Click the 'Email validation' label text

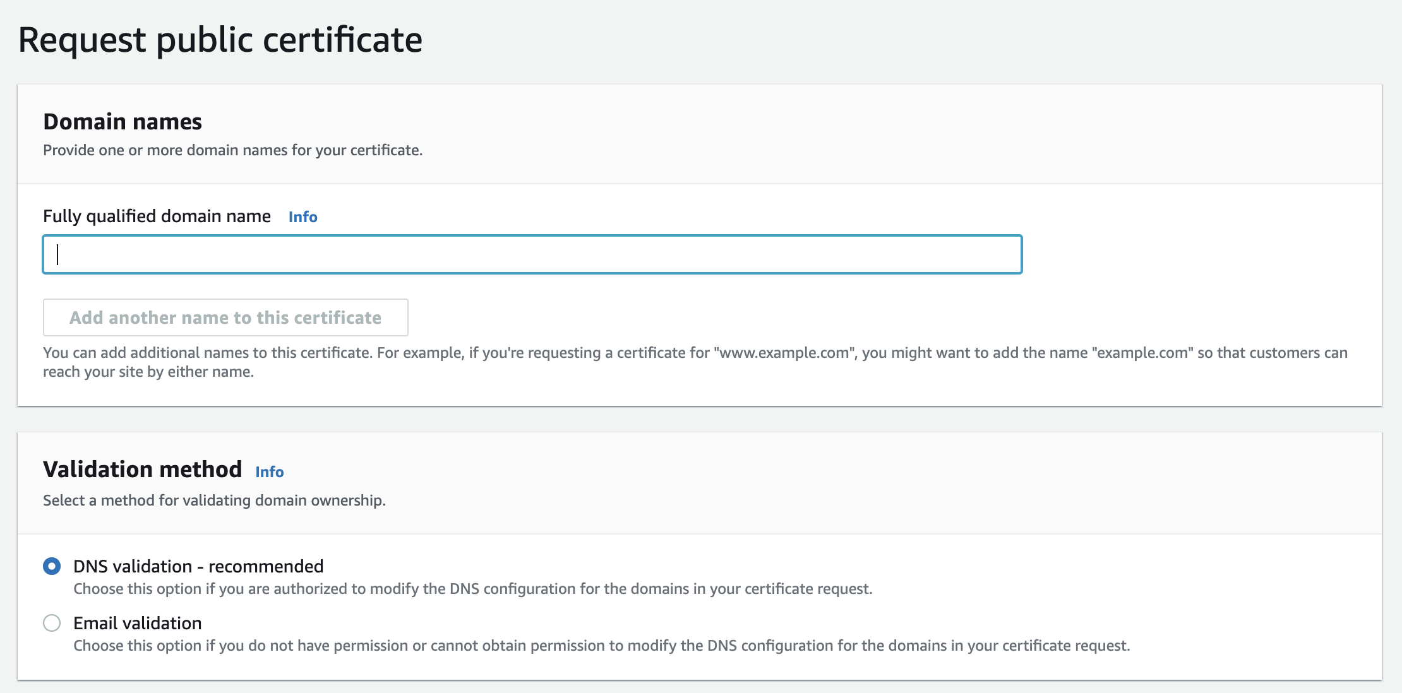[138, 623]
